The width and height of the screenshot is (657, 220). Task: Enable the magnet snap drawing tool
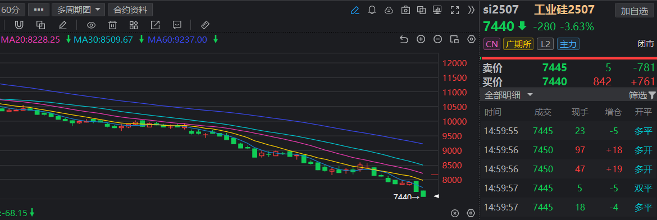19,25
